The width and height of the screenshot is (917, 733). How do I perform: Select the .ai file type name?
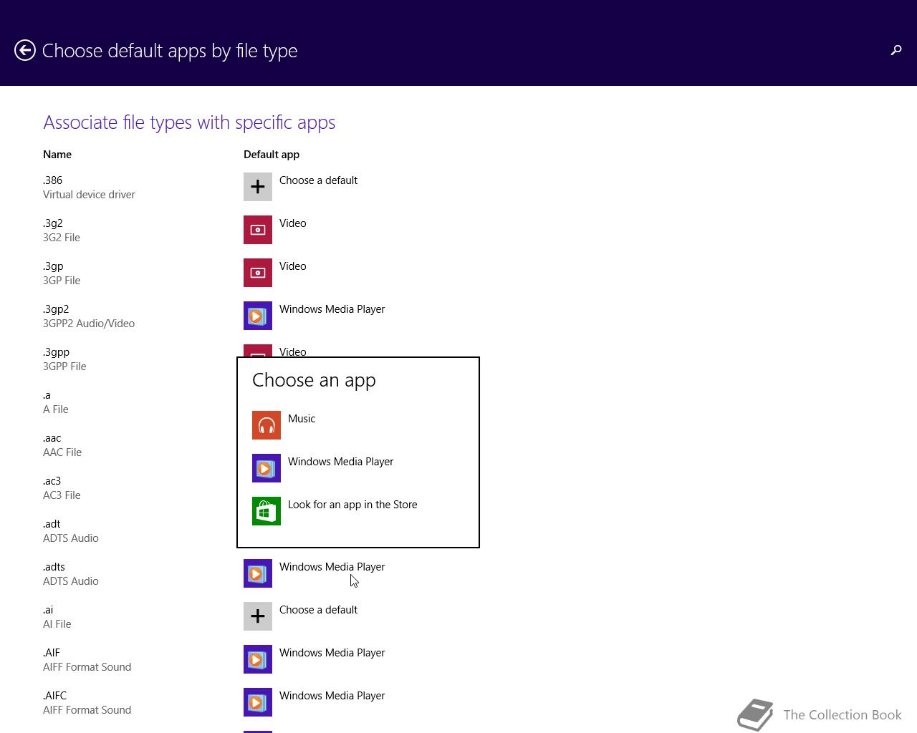(48, 610)
